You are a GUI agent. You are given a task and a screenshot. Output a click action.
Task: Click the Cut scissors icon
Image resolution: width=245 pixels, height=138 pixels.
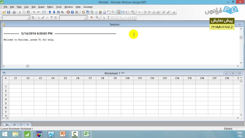[20, 12]
